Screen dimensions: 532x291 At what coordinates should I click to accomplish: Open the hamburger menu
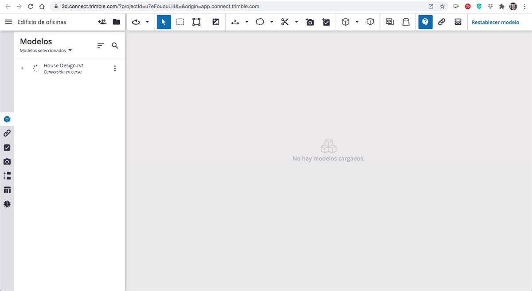[8, 22]
